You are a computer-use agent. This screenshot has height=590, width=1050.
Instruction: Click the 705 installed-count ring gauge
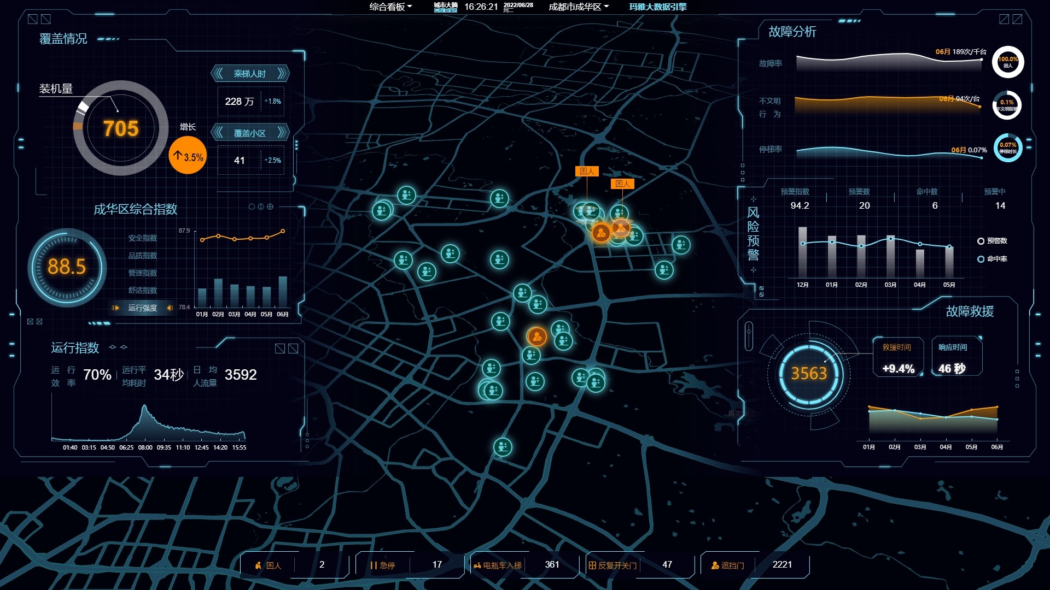click(120, 128)
